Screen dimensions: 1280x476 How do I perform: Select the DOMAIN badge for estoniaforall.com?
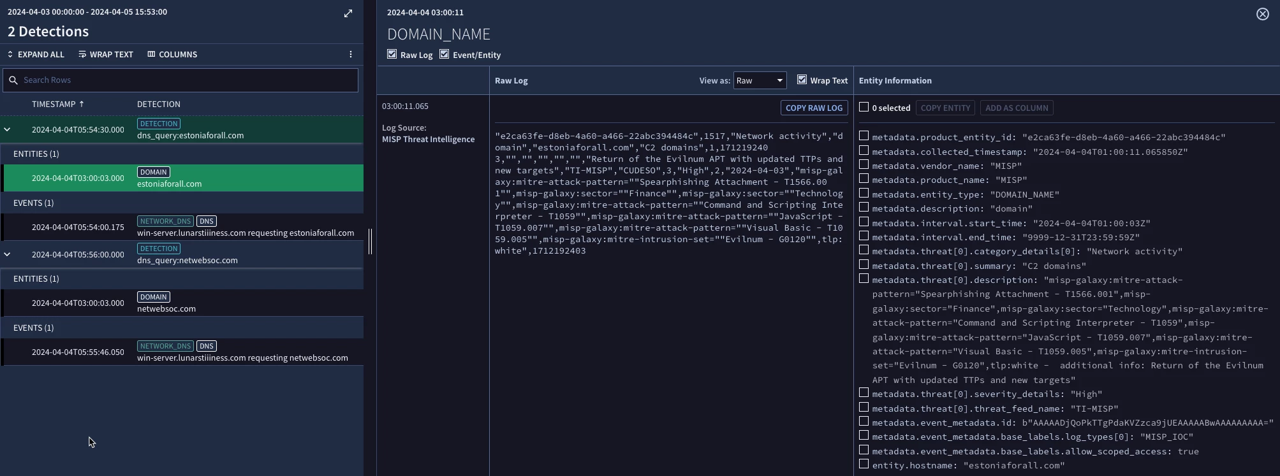point(154,172)
